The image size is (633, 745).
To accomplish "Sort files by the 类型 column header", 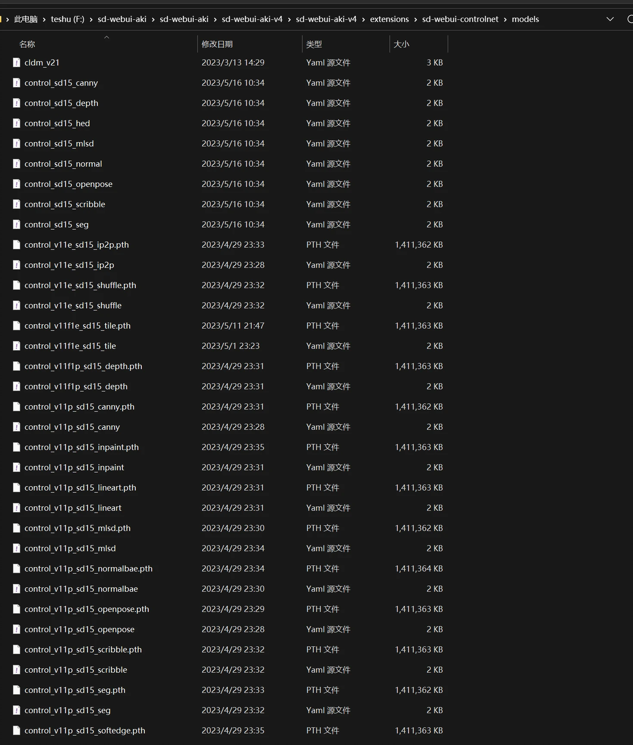I will 314,44.
